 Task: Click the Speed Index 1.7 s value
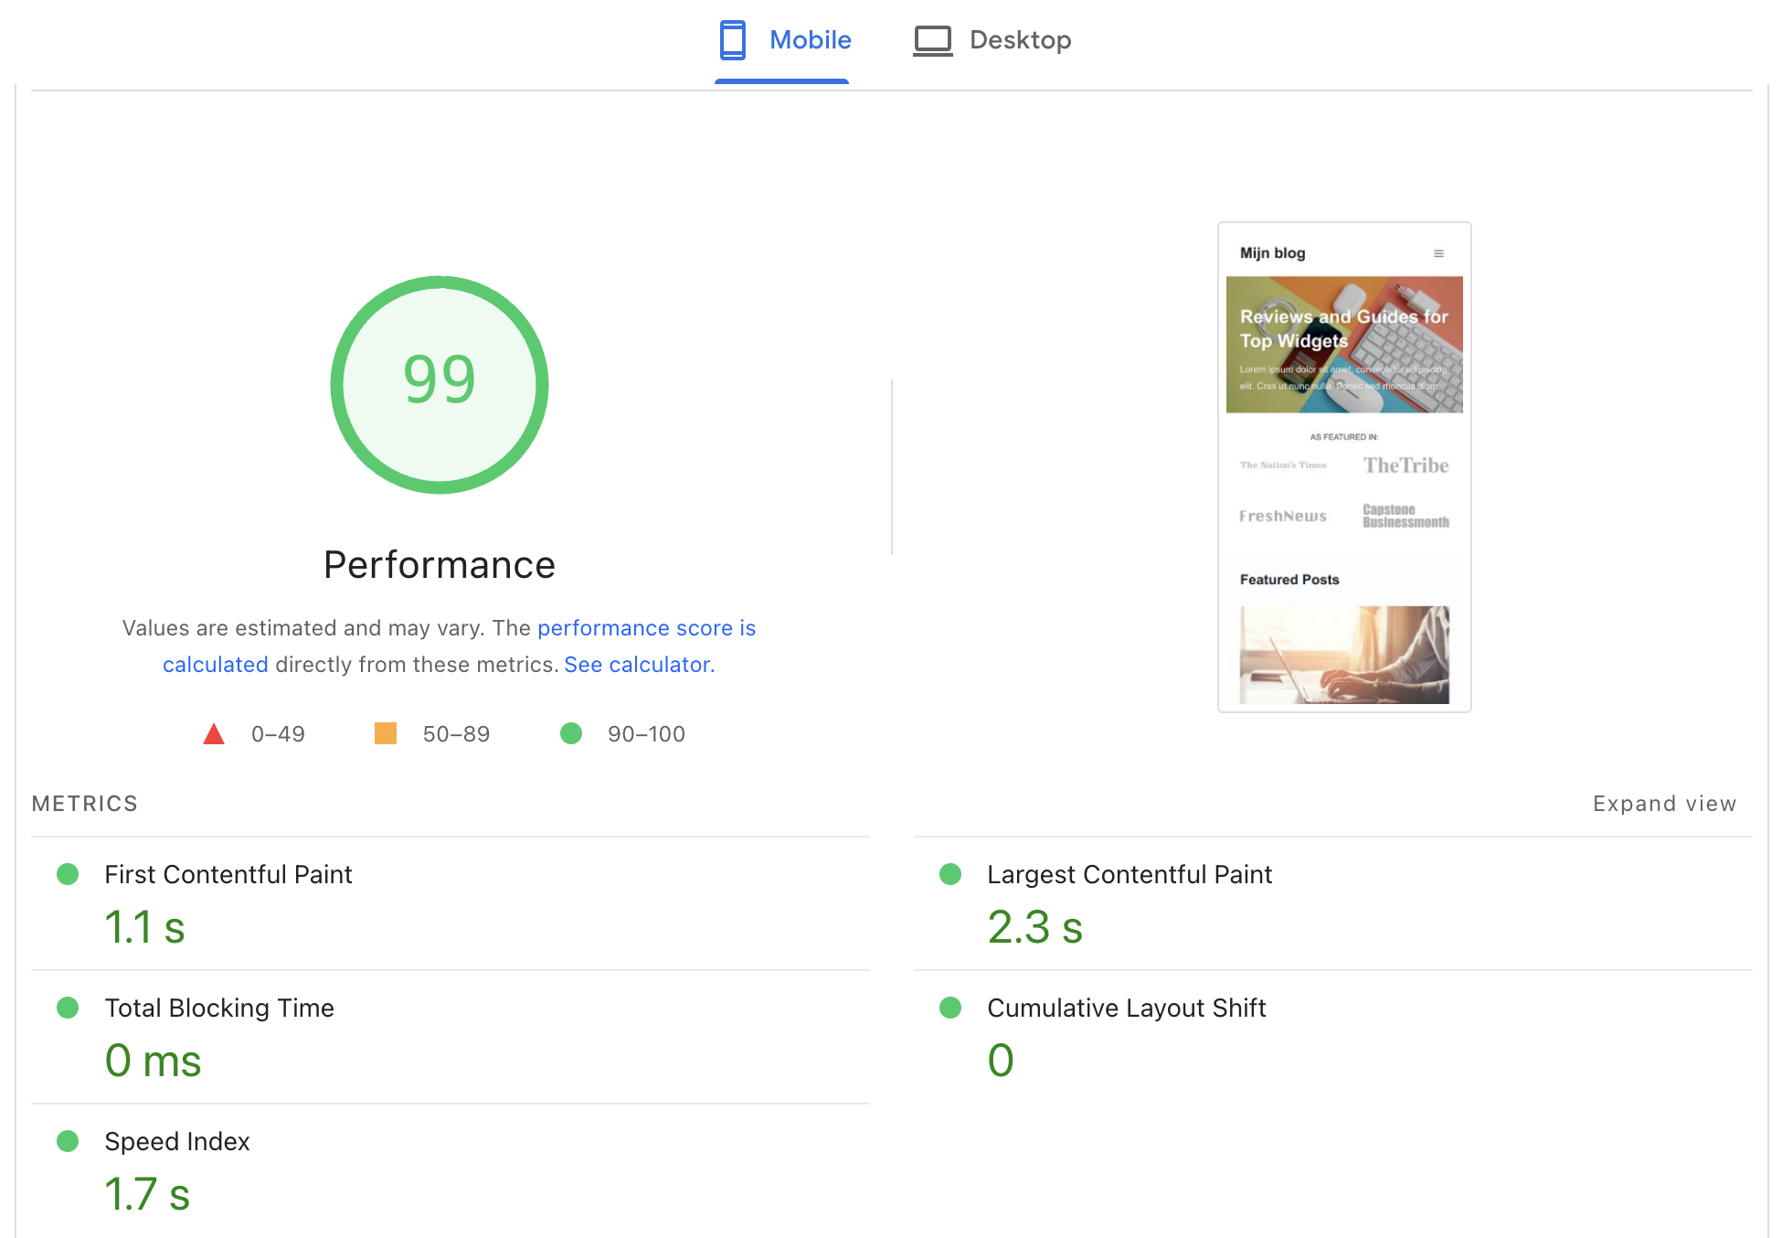point(147,1194)
